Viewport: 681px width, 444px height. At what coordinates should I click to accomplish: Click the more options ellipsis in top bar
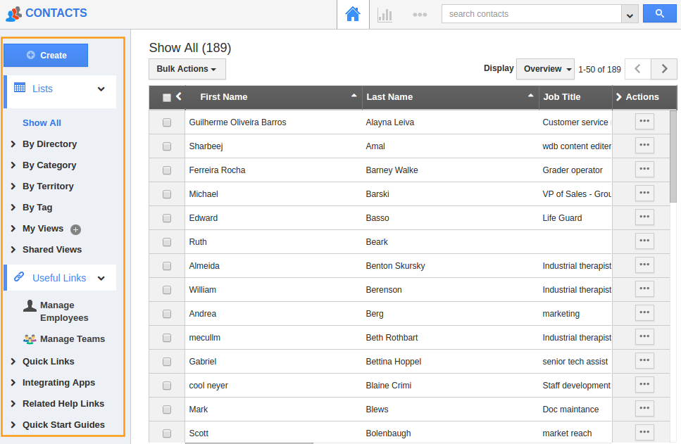coord(420,13)
